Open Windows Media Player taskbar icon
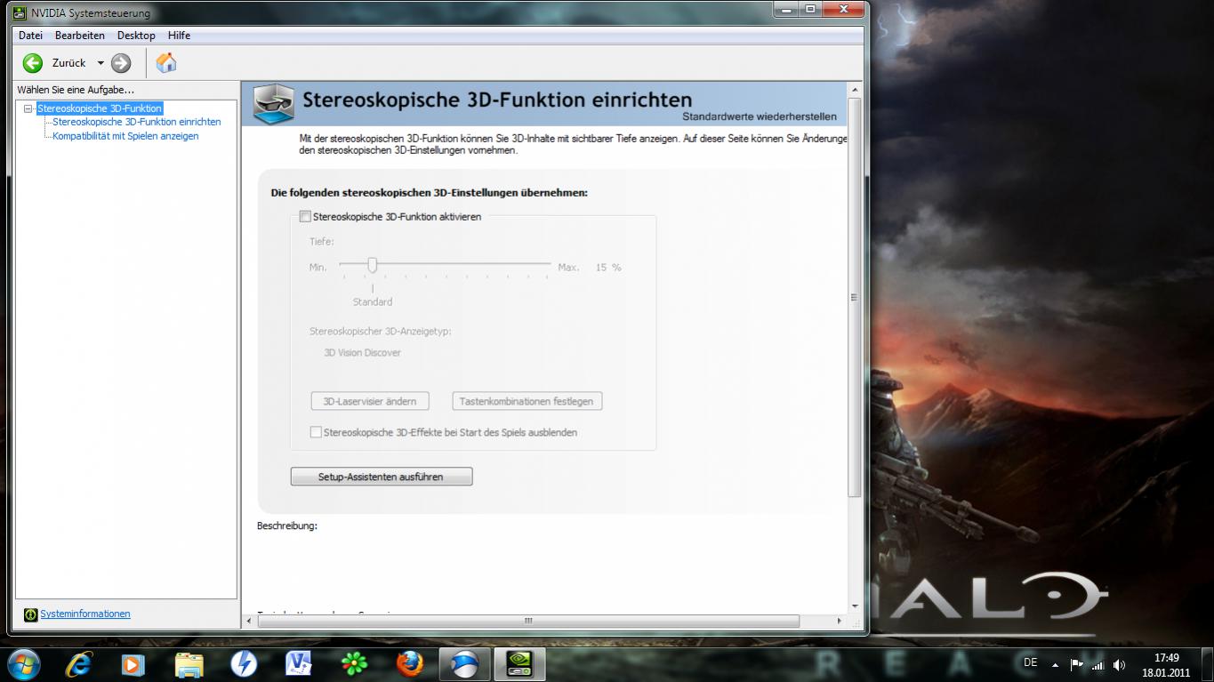Screen dimensions: 1214x682 pos(133,664)
